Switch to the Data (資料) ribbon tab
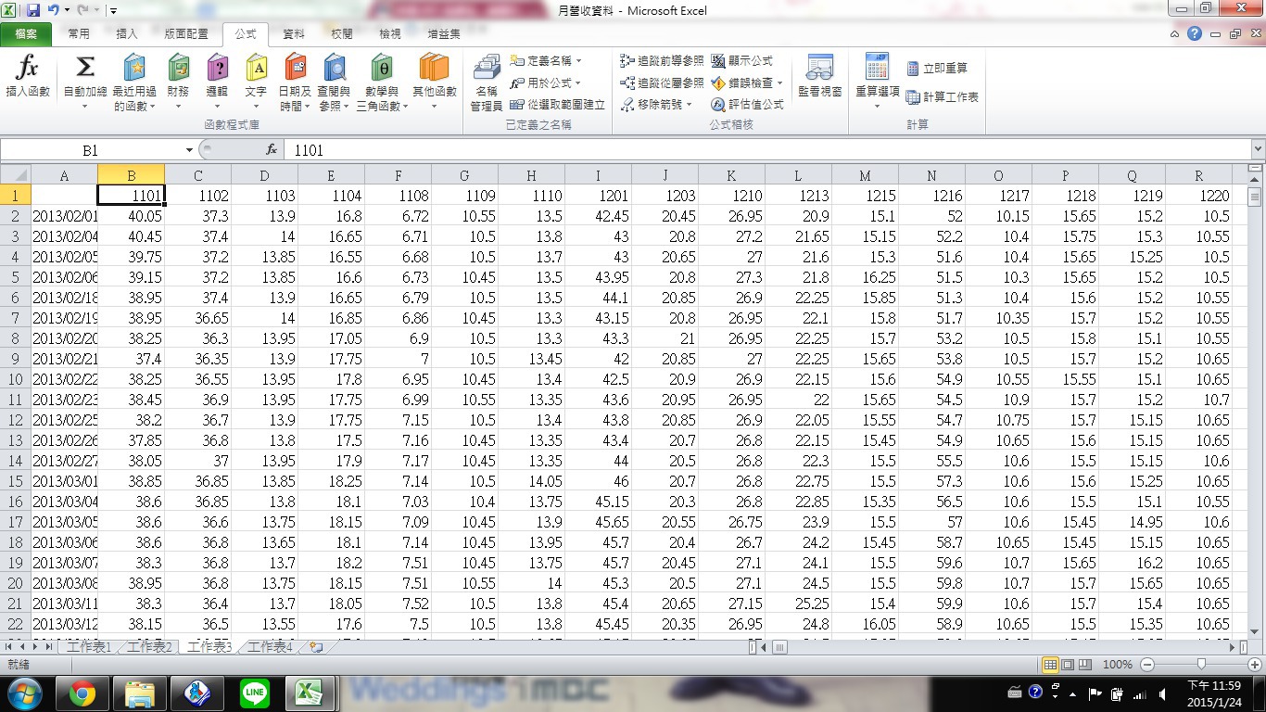 point(294,34)
